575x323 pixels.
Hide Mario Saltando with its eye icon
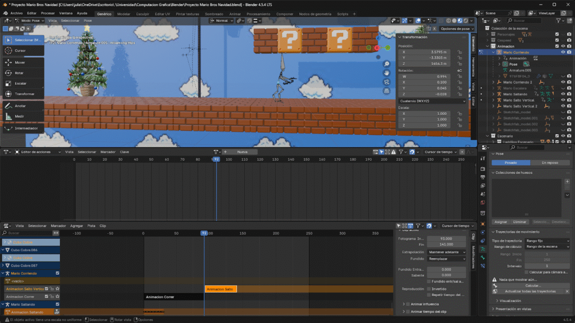tap(563, 94)
